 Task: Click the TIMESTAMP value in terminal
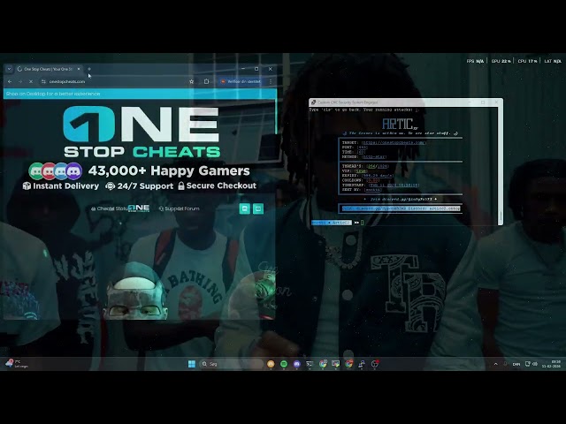[394, 185]
